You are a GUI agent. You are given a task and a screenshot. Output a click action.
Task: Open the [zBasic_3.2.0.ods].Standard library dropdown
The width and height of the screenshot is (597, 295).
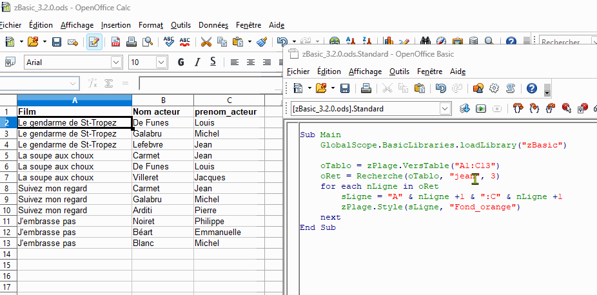point(445,108)
